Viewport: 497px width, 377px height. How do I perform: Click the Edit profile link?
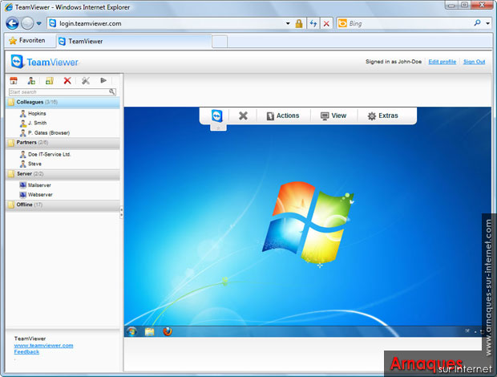pyautogui.click(x=442, y=62)
